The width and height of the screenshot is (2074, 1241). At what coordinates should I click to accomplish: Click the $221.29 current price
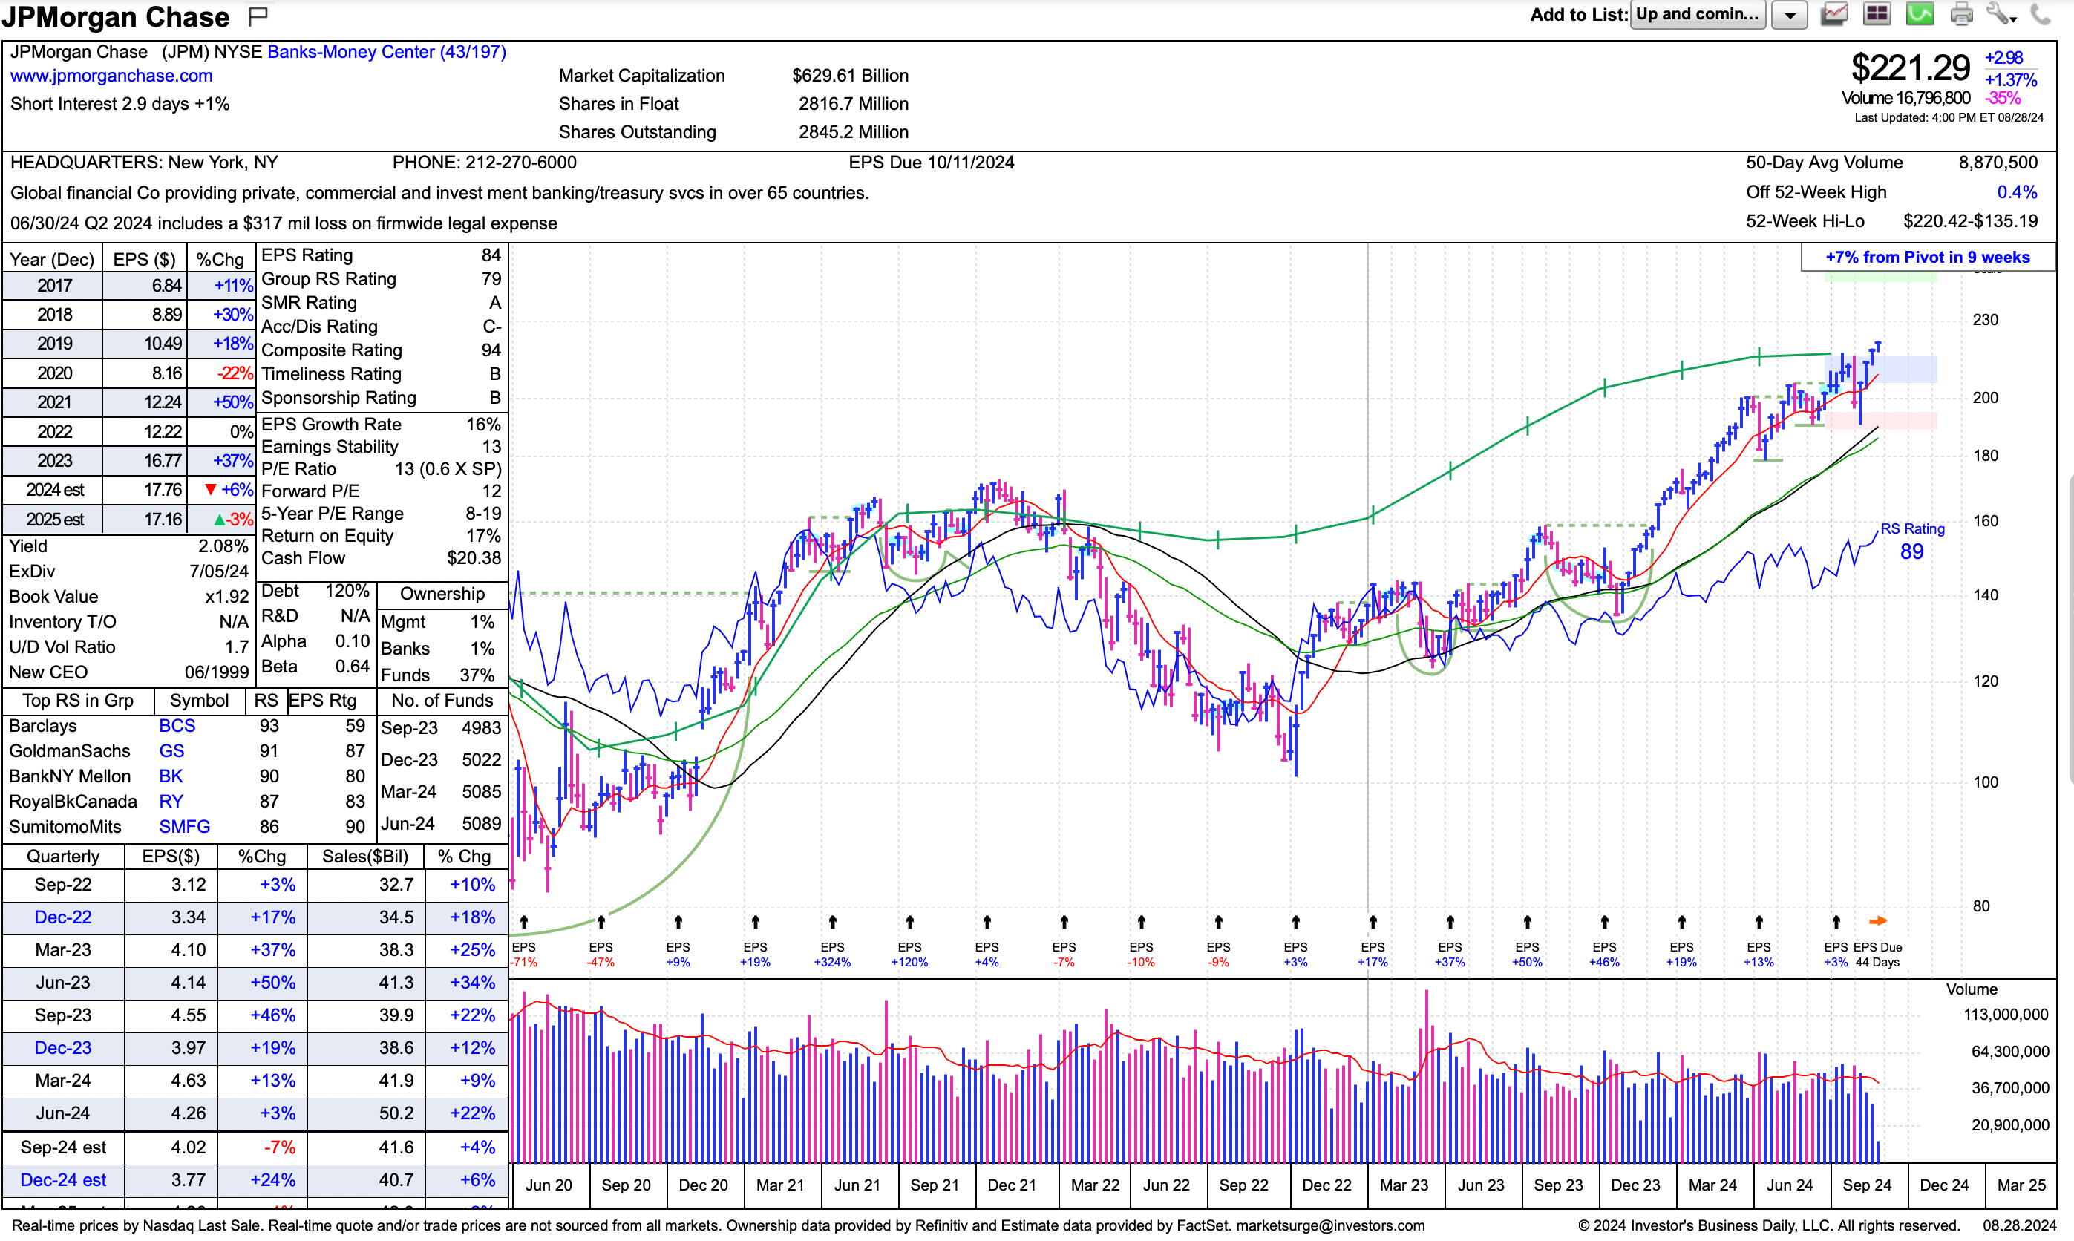[x=1910, y=68]
